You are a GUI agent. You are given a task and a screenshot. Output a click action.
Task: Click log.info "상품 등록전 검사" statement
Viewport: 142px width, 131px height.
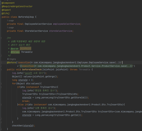[39, 108]
